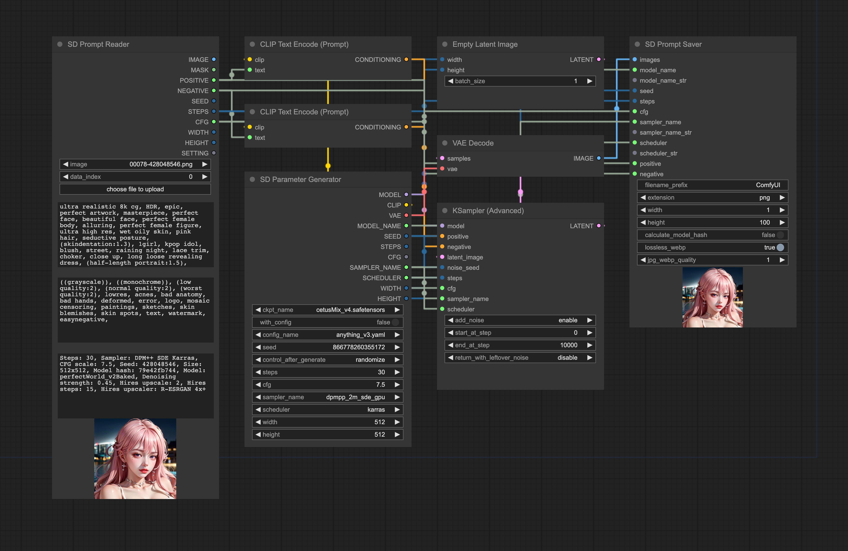Viewport: 848px width, 551px height.
Task: Click the SETTING output socket on SD Prompt Reader
Action: [214, 153]
